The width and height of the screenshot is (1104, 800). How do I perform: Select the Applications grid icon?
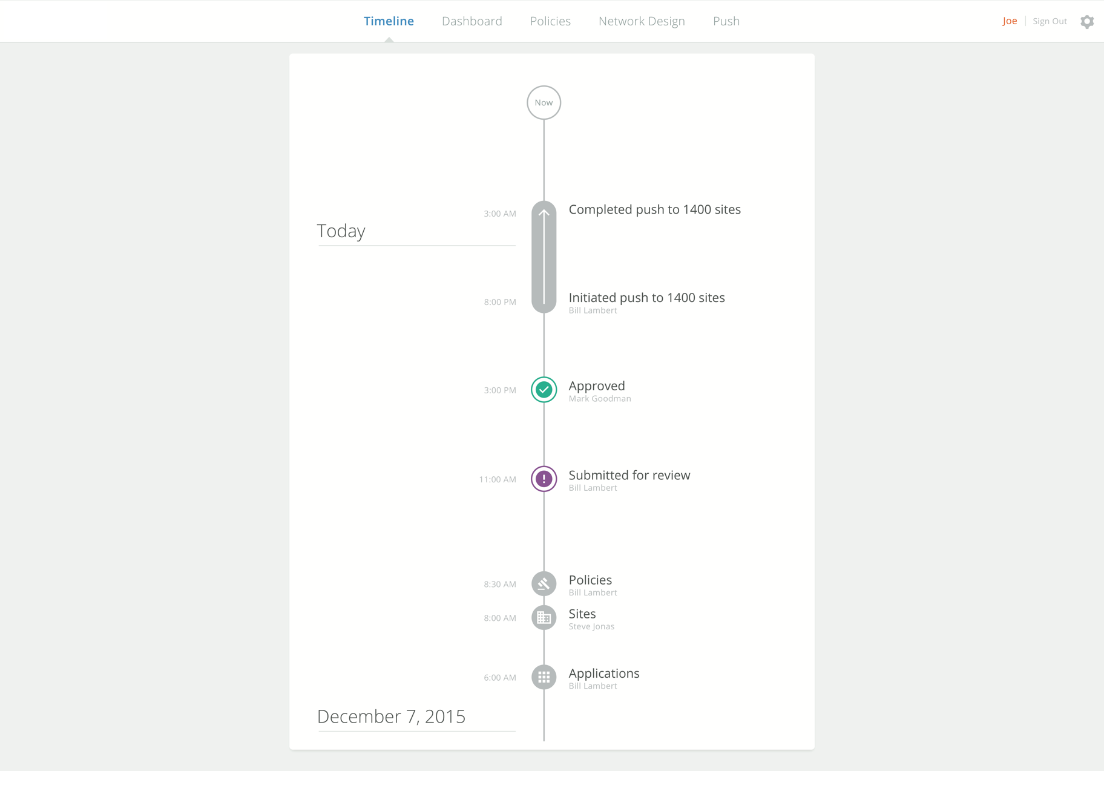point(544,677)
